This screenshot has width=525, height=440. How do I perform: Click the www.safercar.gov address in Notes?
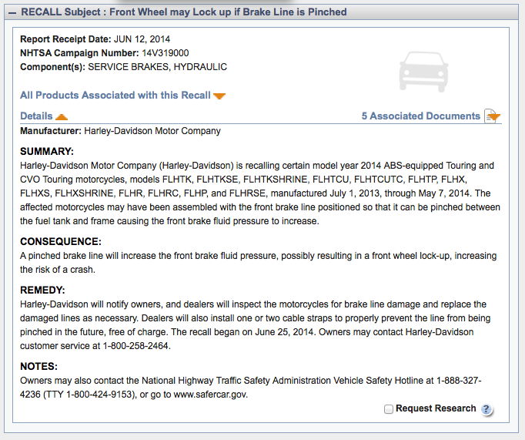[209, 395]
